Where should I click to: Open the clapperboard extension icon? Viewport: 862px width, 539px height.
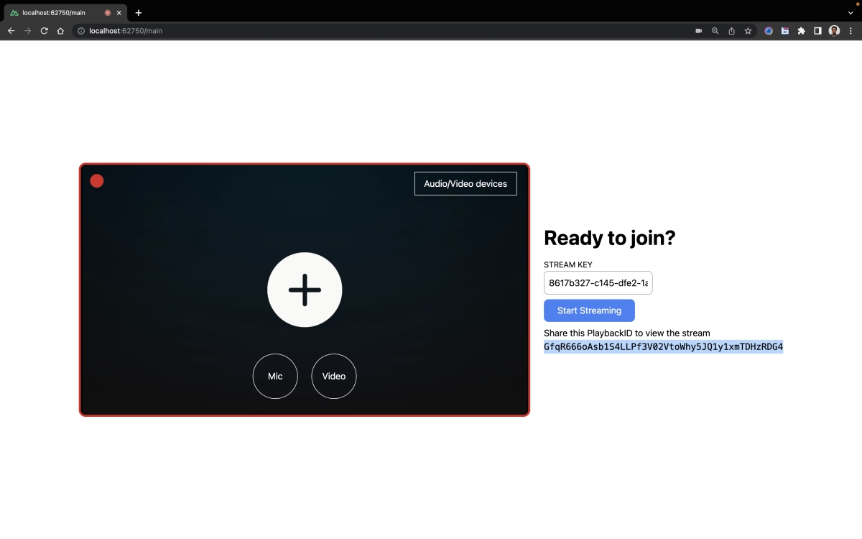[785, 31]
